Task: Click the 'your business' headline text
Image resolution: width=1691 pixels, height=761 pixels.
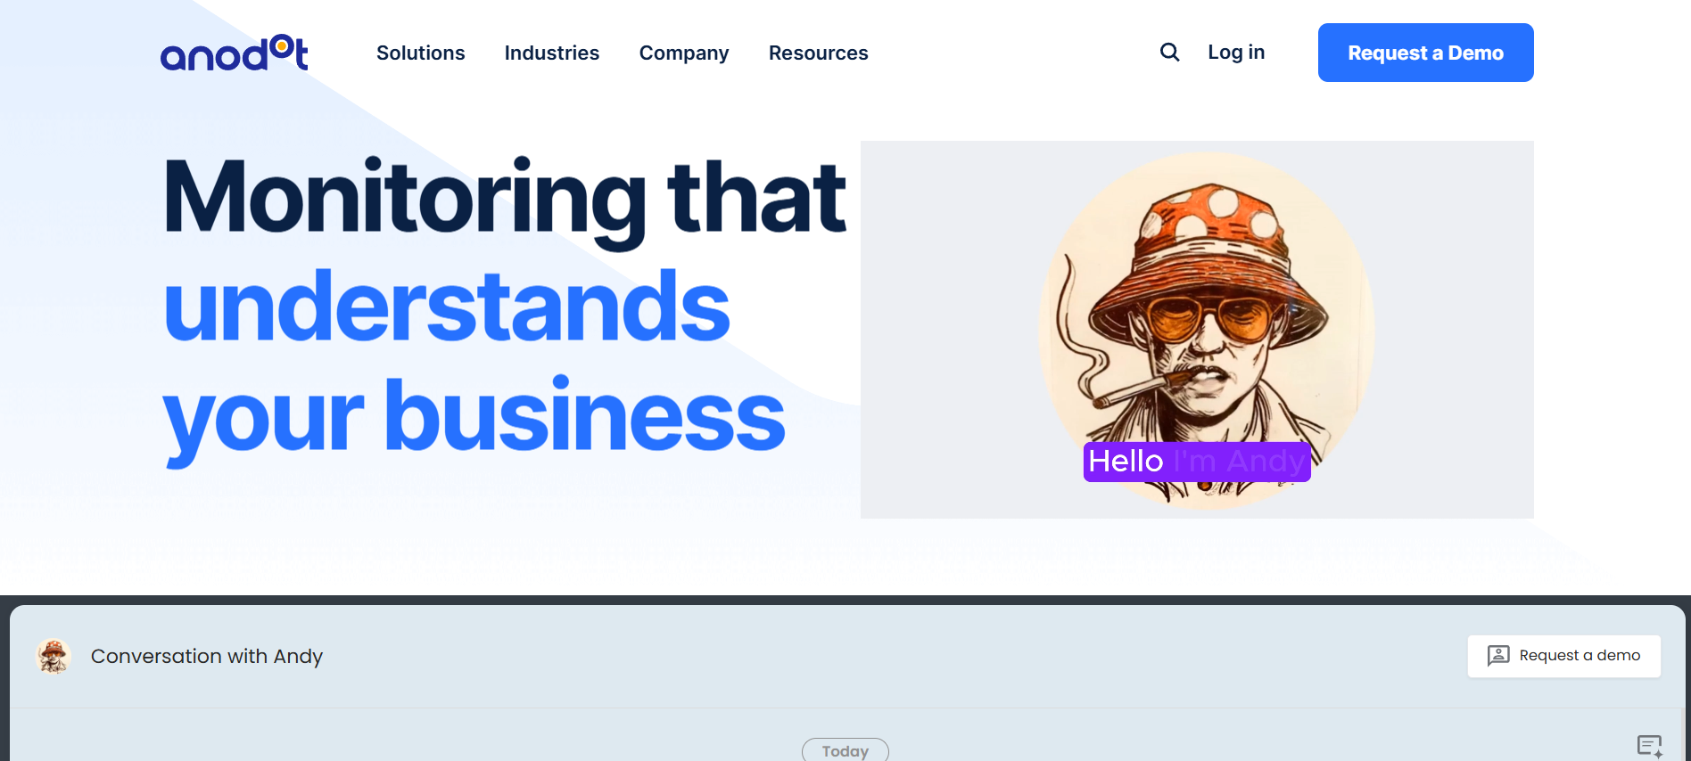Action: click(474, 419)
